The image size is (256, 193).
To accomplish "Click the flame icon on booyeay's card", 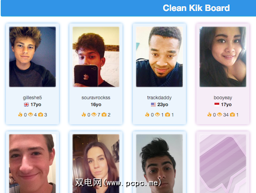I will pos(209,115).
